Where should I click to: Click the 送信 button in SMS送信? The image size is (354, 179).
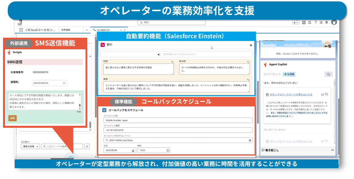coord(12,117)
